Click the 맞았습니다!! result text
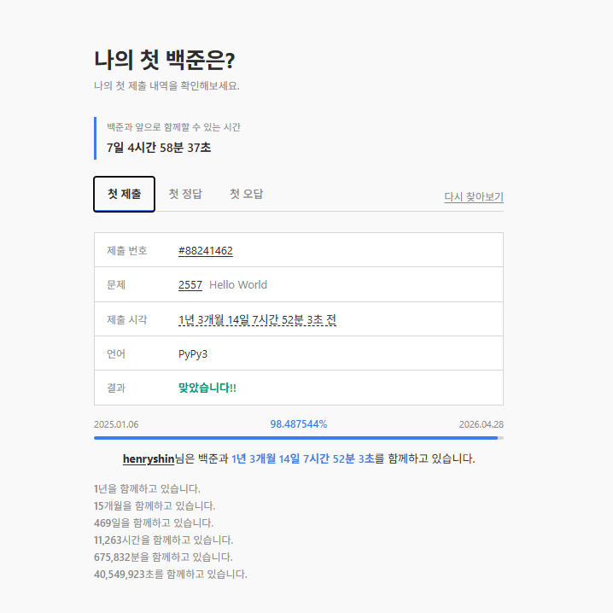 pyautogui.click(x=207, y=388)
